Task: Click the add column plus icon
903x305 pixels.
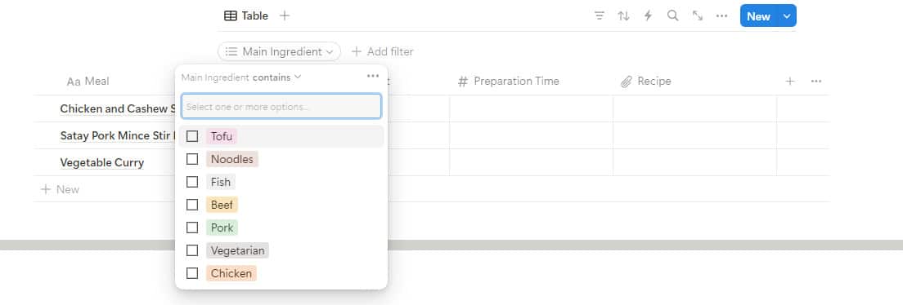Action: click(790, 82)
